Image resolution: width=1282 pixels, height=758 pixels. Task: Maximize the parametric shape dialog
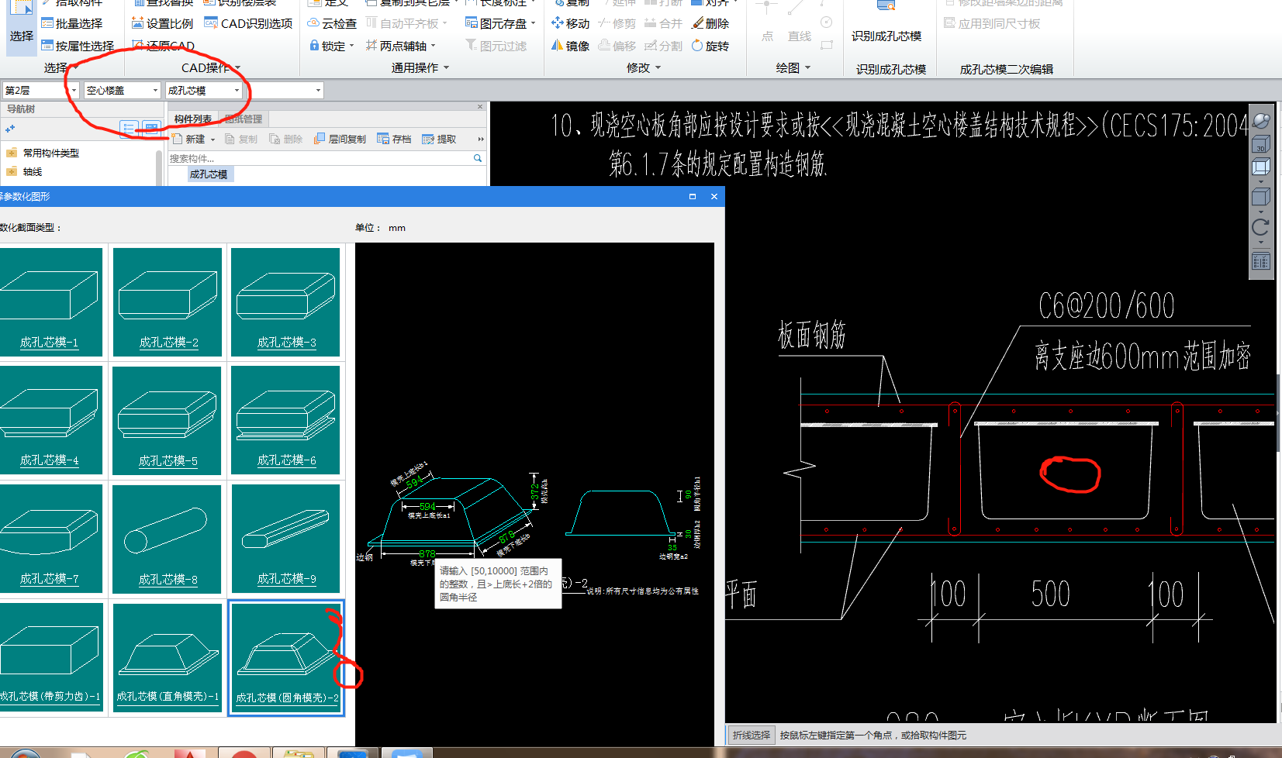(693, 197)
